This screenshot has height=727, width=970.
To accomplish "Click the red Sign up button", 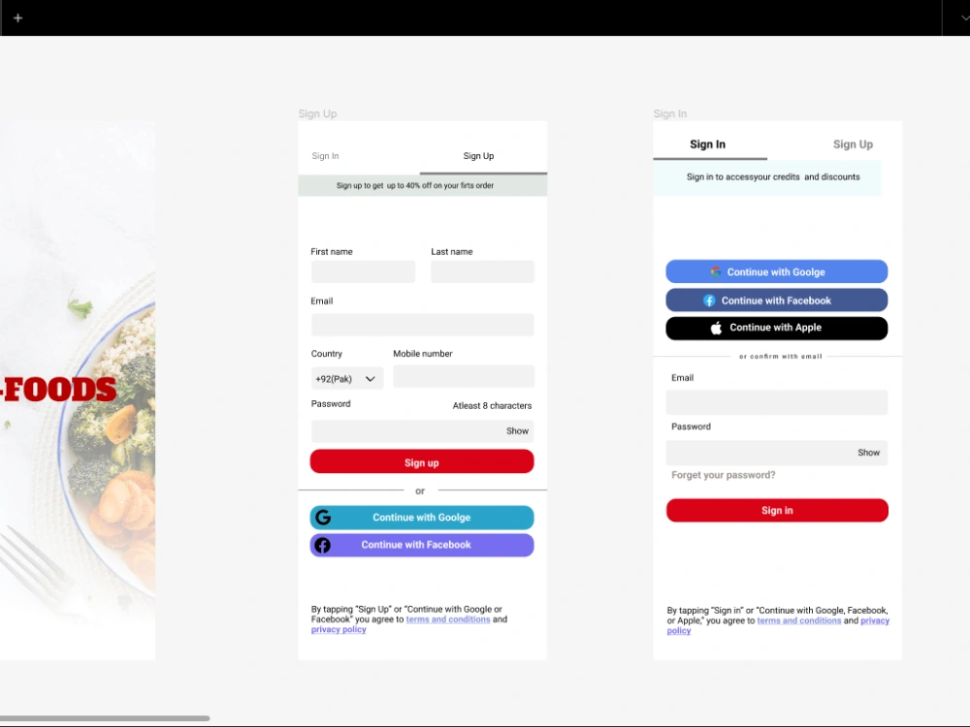I will [x=422, y=461].
